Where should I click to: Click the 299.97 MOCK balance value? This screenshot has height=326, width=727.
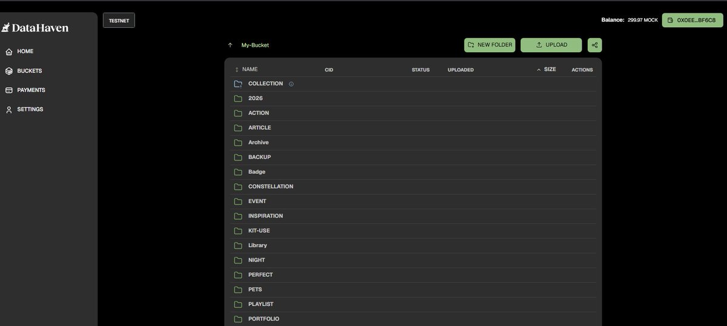[643, 20]
